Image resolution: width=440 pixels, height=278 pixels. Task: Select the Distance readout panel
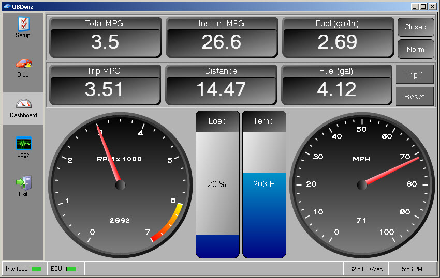click(221, 85)
